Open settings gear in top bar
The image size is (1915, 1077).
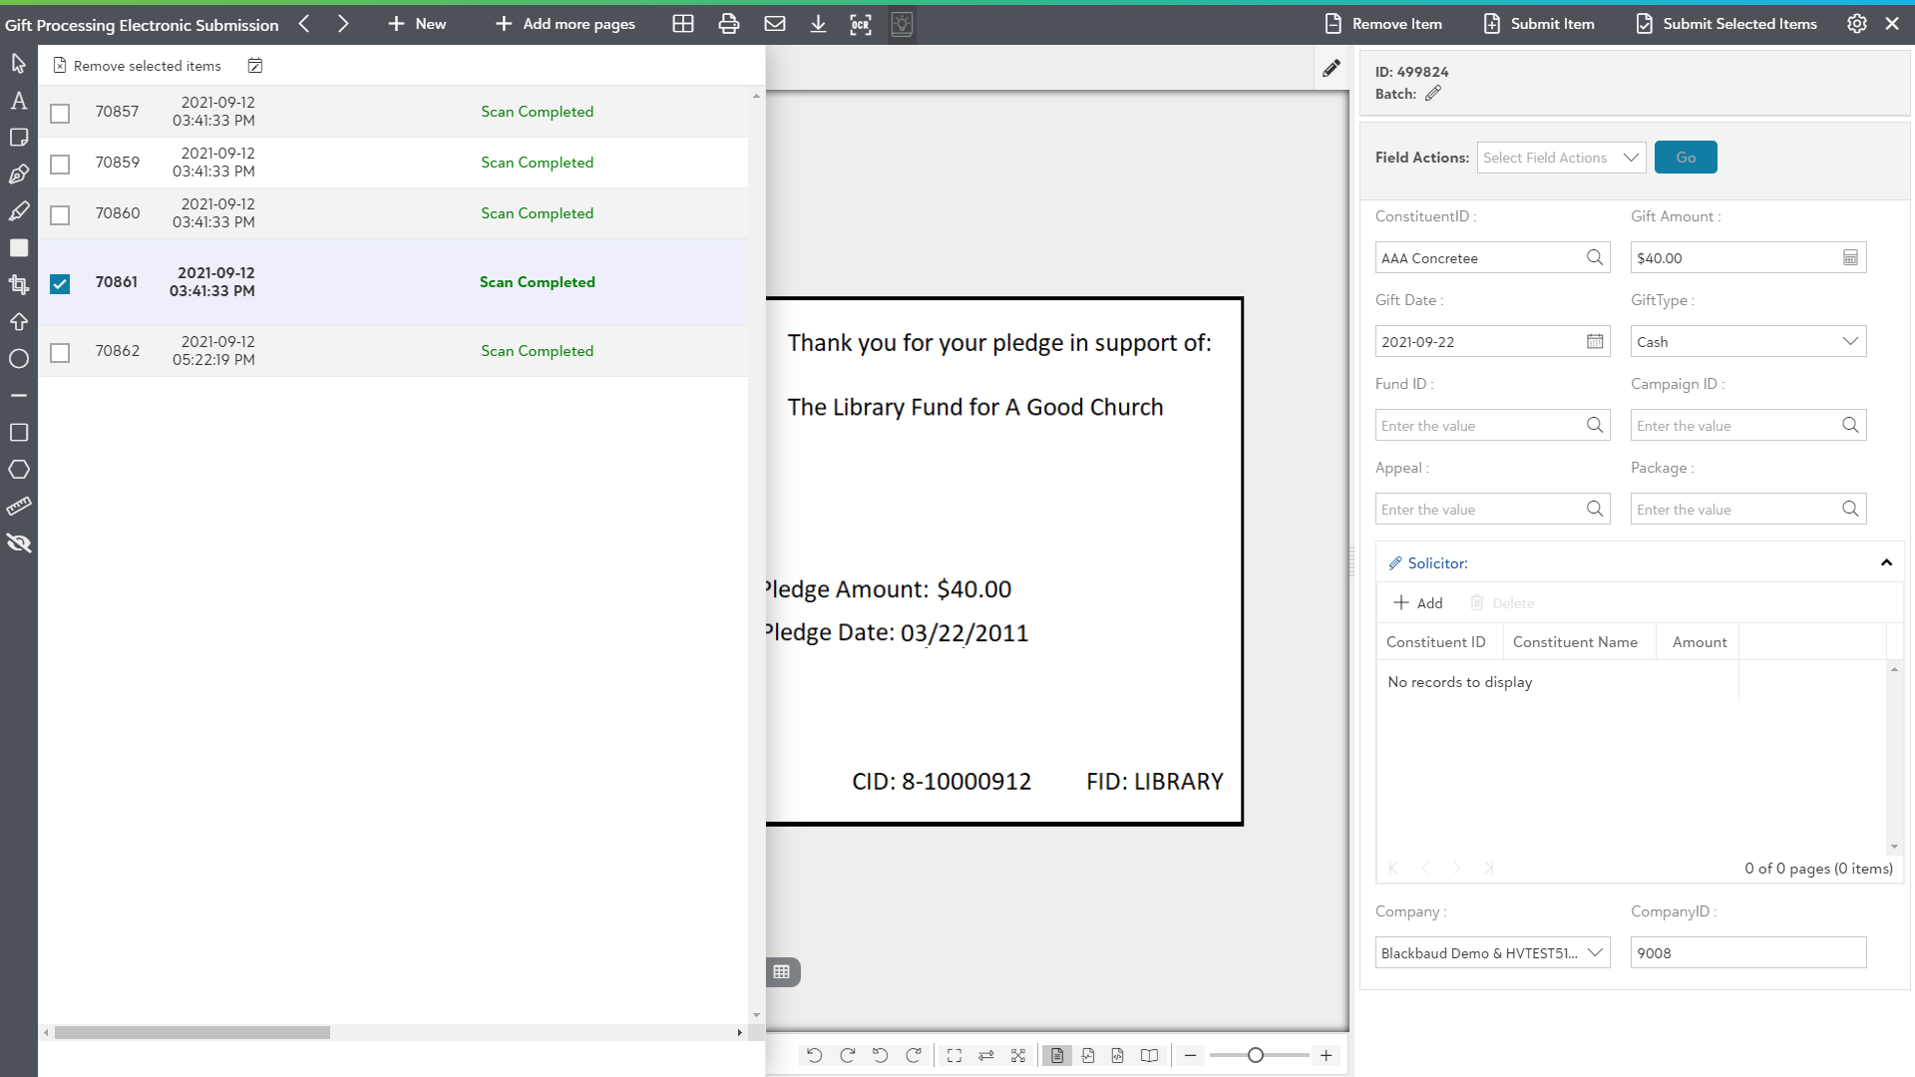tap(1856, 24)
